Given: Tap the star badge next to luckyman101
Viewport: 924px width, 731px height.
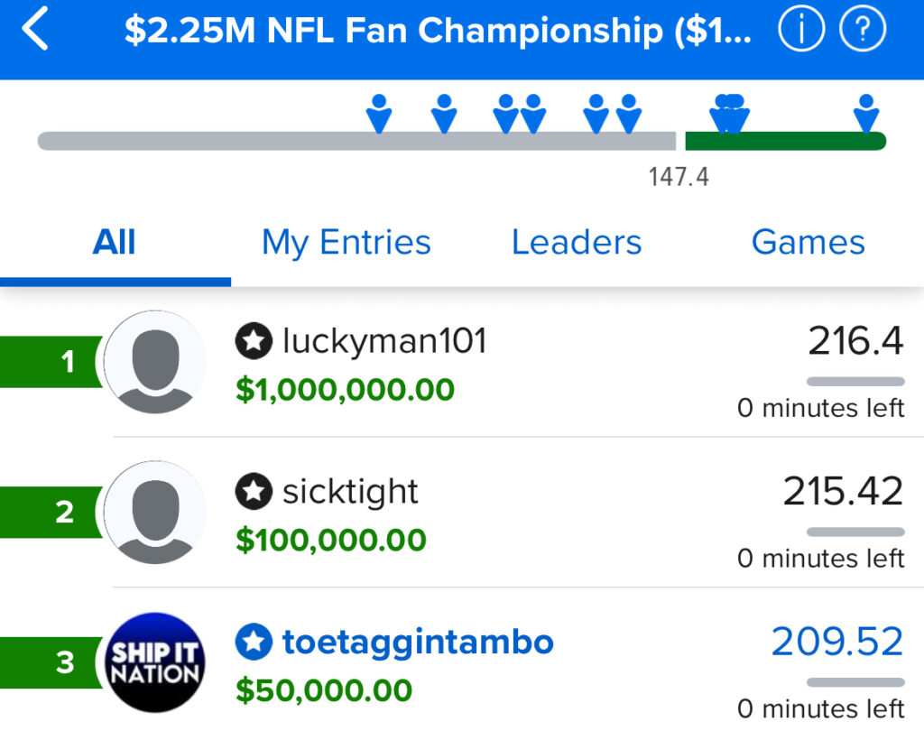Looking at the screenshot, I should click(x=254, y=341).
